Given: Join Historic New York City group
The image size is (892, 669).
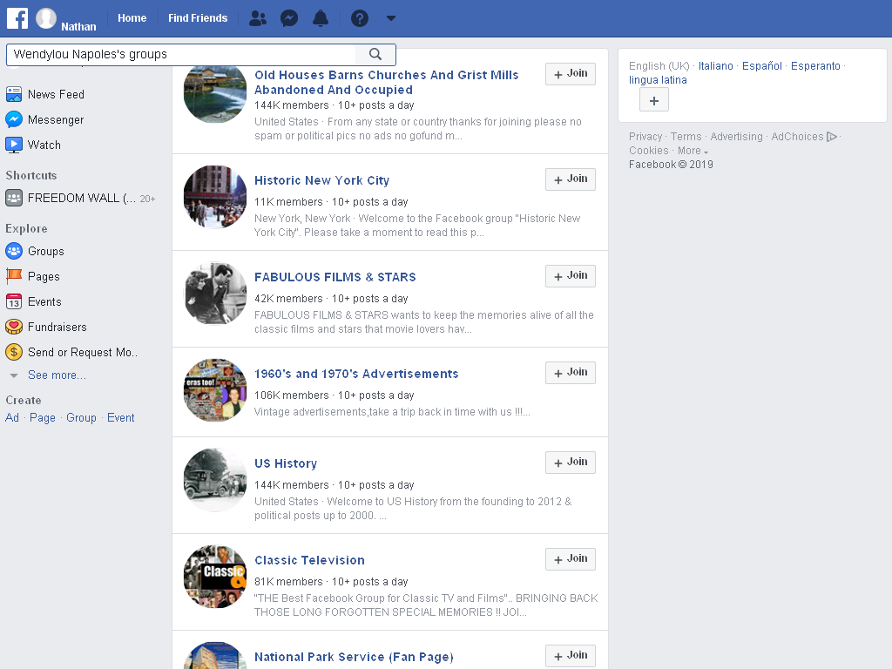Looking at the screenshot, I should coord(571,179).
